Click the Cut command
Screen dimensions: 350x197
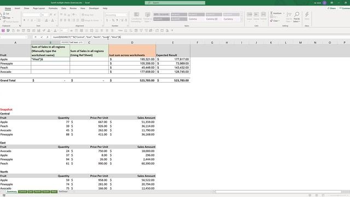pos(6,14)
